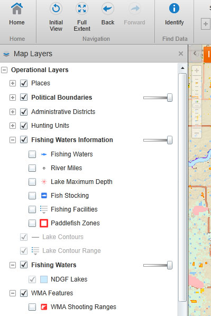The height and width of the screenshot is (316, 211).
Task: Expand the Places layer node
Action: click(x=13, y=83)
